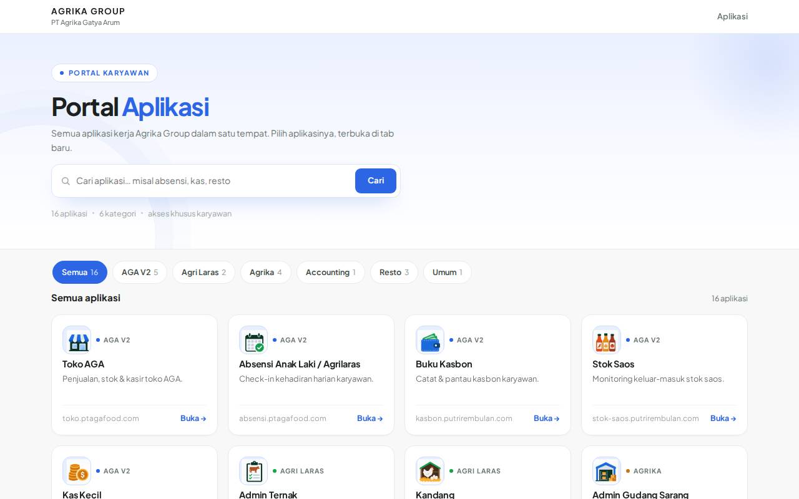Click the Admin Ternak clipboard icon
The height and width of the screenshot is (499, 799).
[253, 471]
